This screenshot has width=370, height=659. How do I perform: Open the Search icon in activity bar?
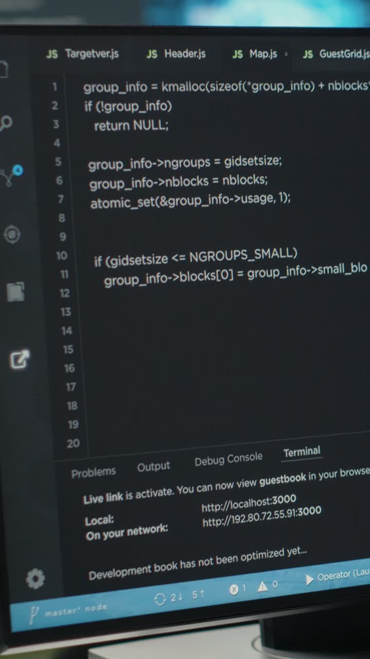(x=6, y=124)
